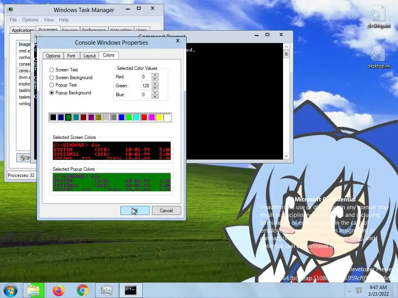Screen dimensions: 398x298
Task: Open the upper desktop.ini desktop icon
Action: (x=379, y=17)
